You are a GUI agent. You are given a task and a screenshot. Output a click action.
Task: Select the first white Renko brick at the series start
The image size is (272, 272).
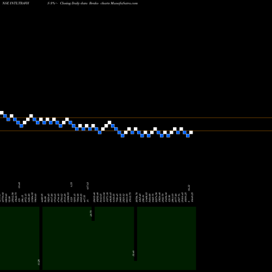(x=2, y=113)
